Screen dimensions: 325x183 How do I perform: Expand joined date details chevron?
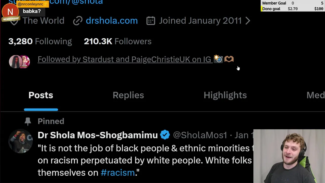click(x=248, y=21)
